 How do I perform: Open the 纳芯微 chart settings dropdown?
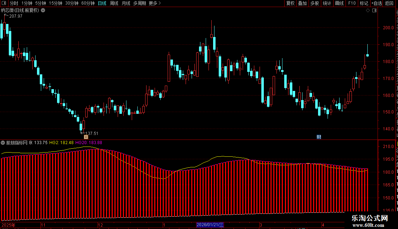coord(43,11)
